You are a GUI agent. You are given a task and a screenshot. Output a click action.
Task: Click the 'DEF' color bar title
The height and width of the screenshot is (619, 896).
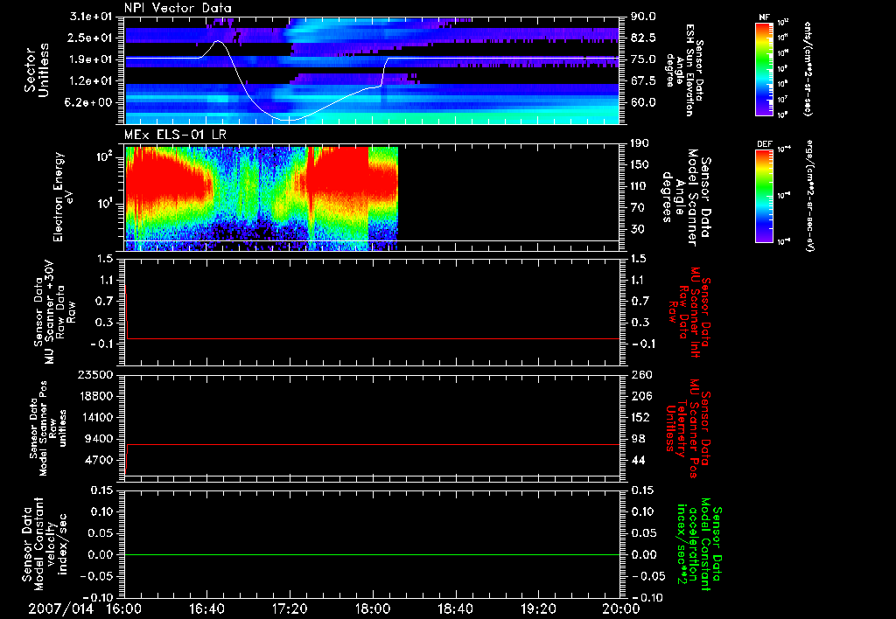tap(765, 144)
